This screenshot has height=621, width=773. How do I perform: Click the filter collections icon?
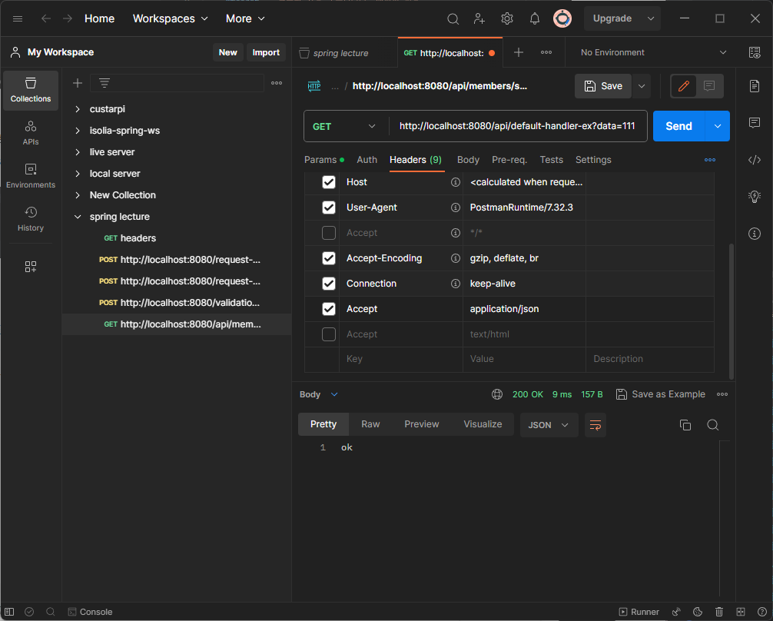pyautogui.click(x=105, y=83)
